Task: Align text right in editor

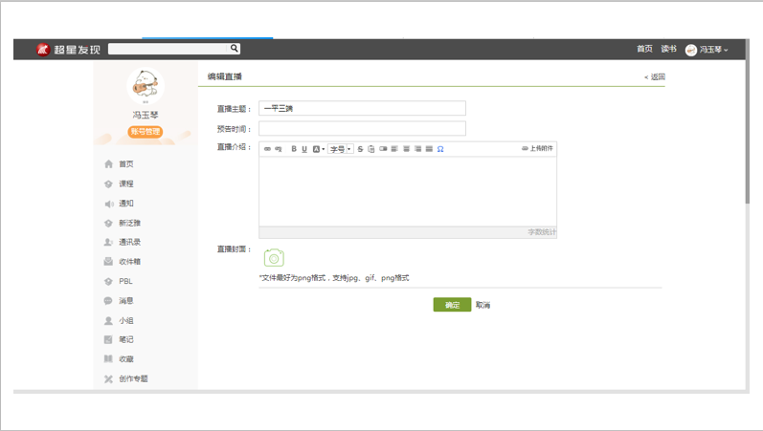Action: (418, 149)
